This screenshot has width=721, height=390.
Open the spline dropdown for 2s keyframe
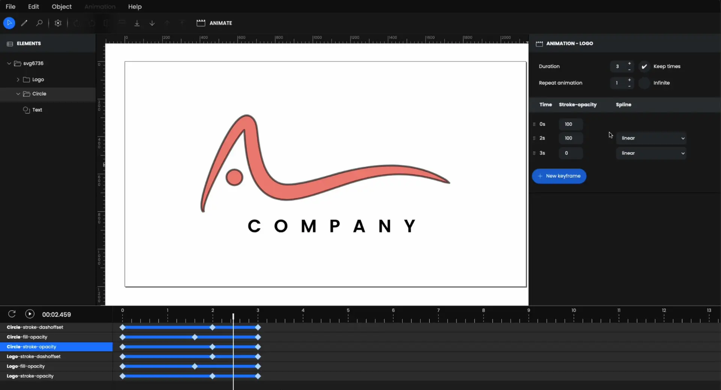point(651,138)
